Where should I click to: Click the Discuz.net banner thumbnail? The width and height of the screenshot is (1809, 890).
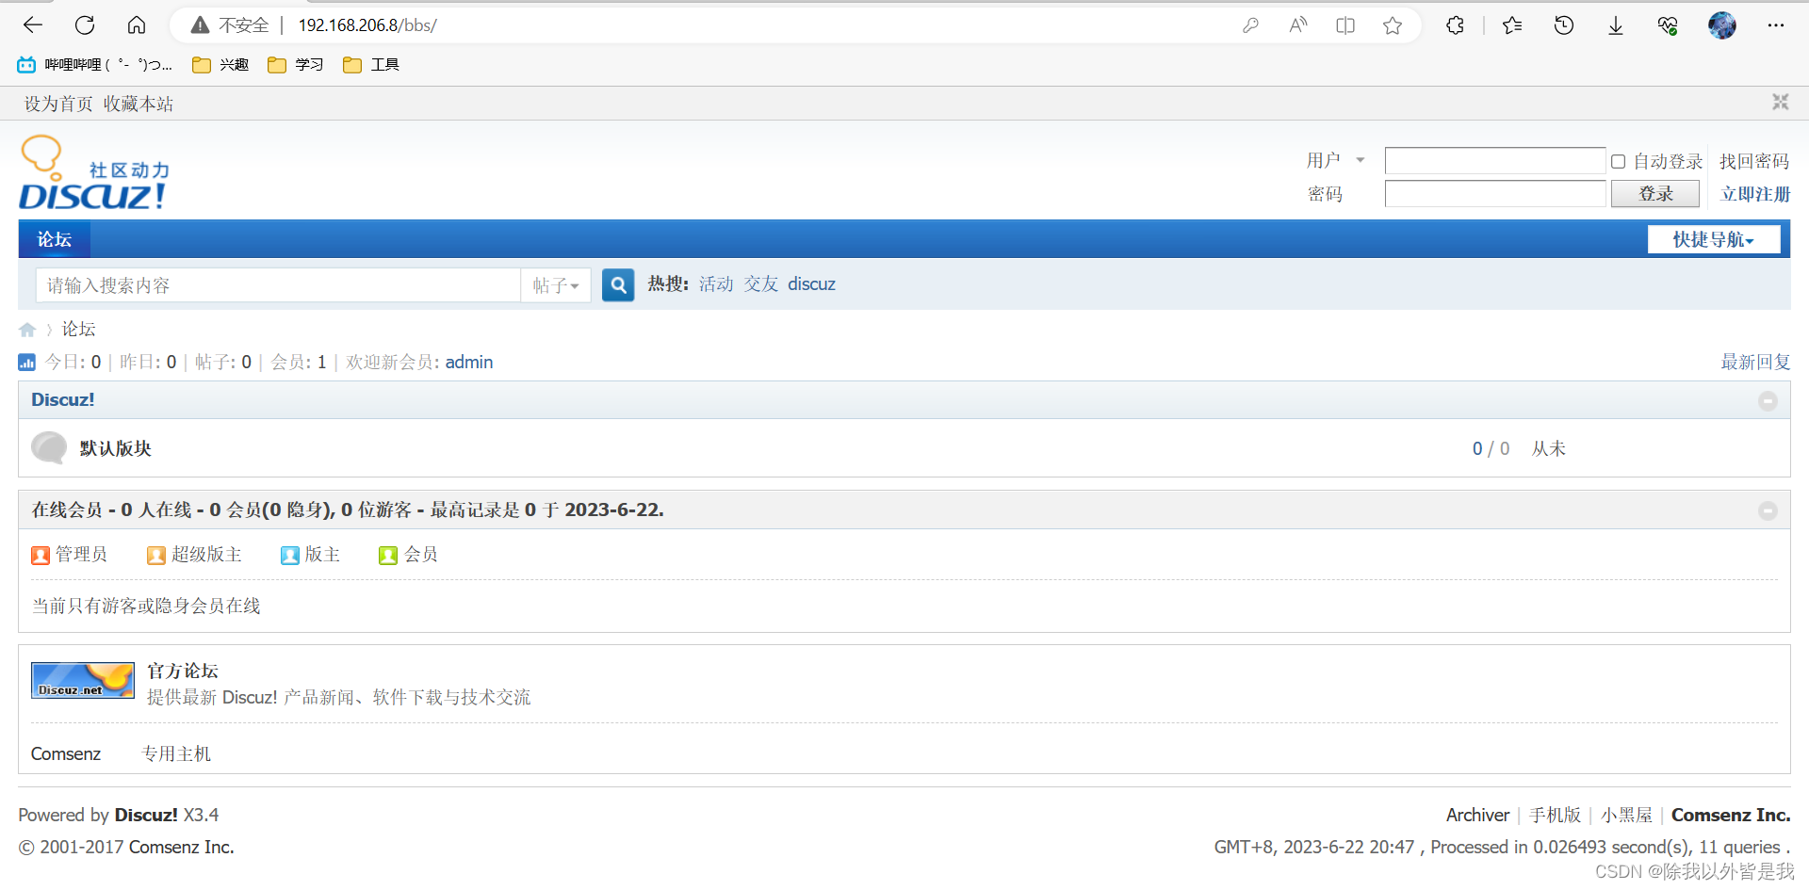tap(83, 680)
